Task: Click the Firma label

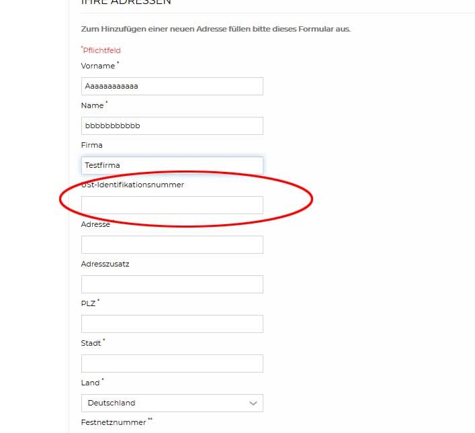Action: 91,145
